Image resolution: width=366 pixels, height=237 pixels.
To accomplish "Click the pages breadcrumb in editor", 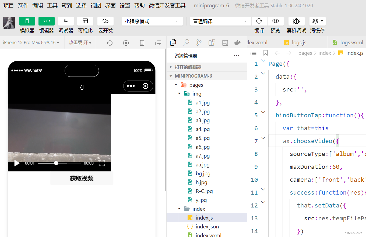I will pyautogui.click(x=305, y=53).
